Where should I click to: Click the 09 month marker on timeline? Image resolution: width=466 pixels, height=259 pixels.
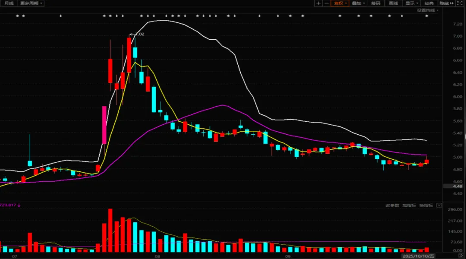tap(288, 256)
